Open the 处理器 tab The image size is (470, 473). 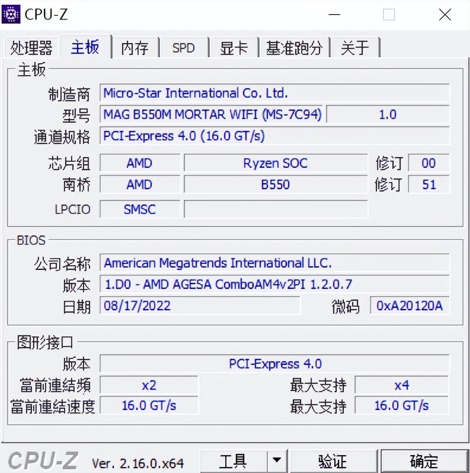[x=31, y=48]
